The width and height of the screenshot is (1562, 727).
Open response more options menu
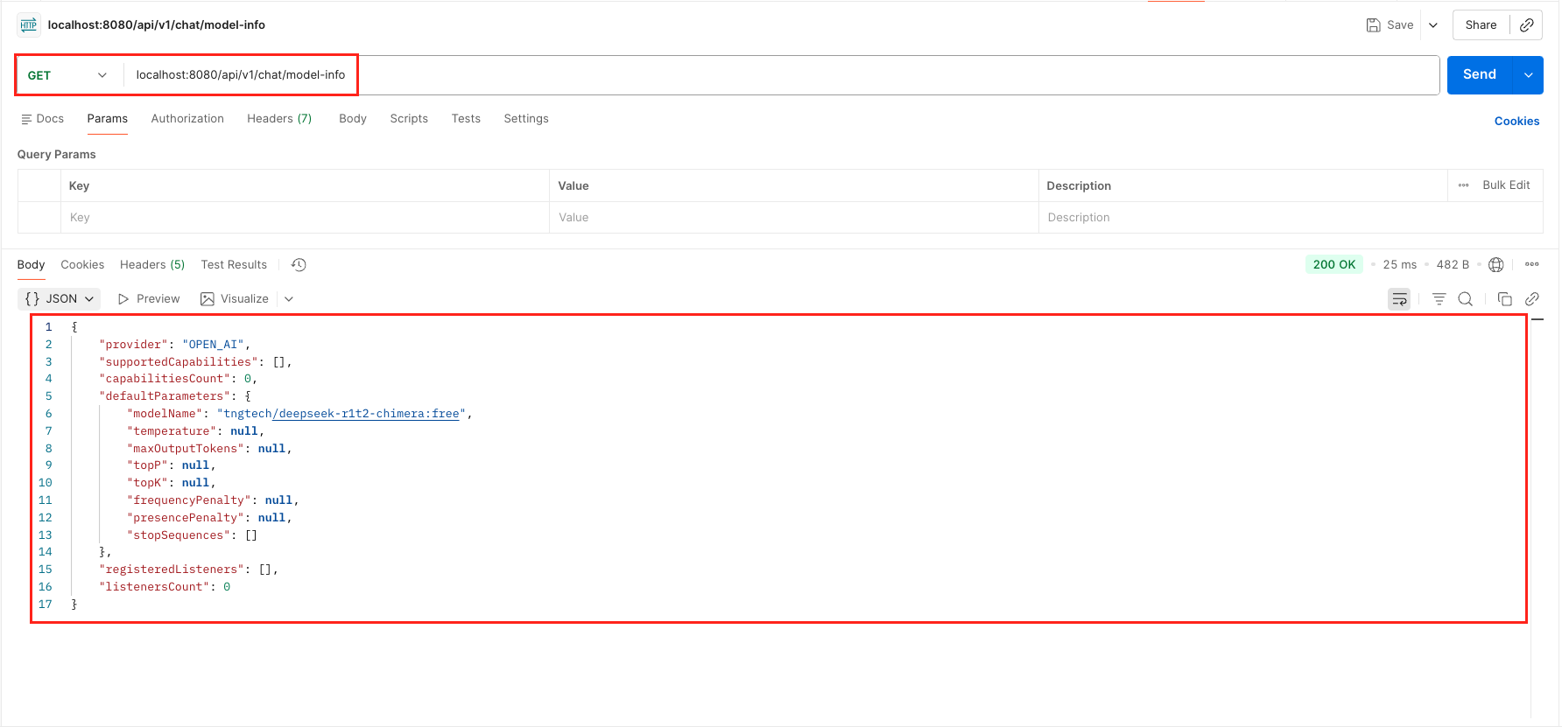coord(1531,265)
